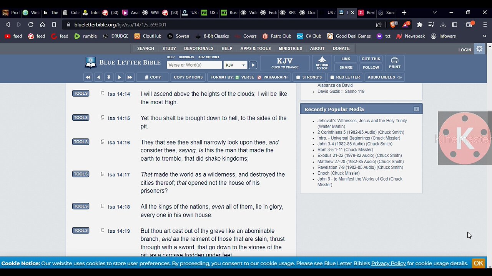
Task: Open the Study menu
Action: click(169, 49)
